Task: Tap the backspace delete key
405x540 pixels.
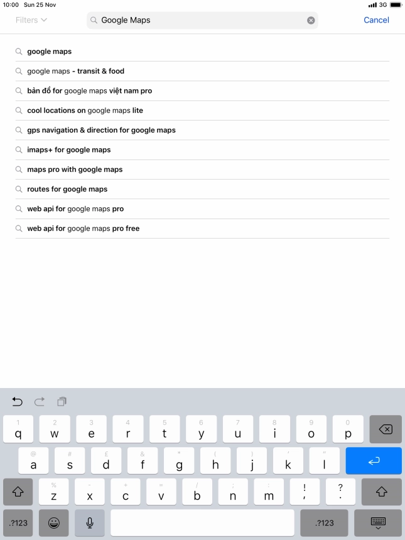Action: pyautogui.click(x=386, y=429)
